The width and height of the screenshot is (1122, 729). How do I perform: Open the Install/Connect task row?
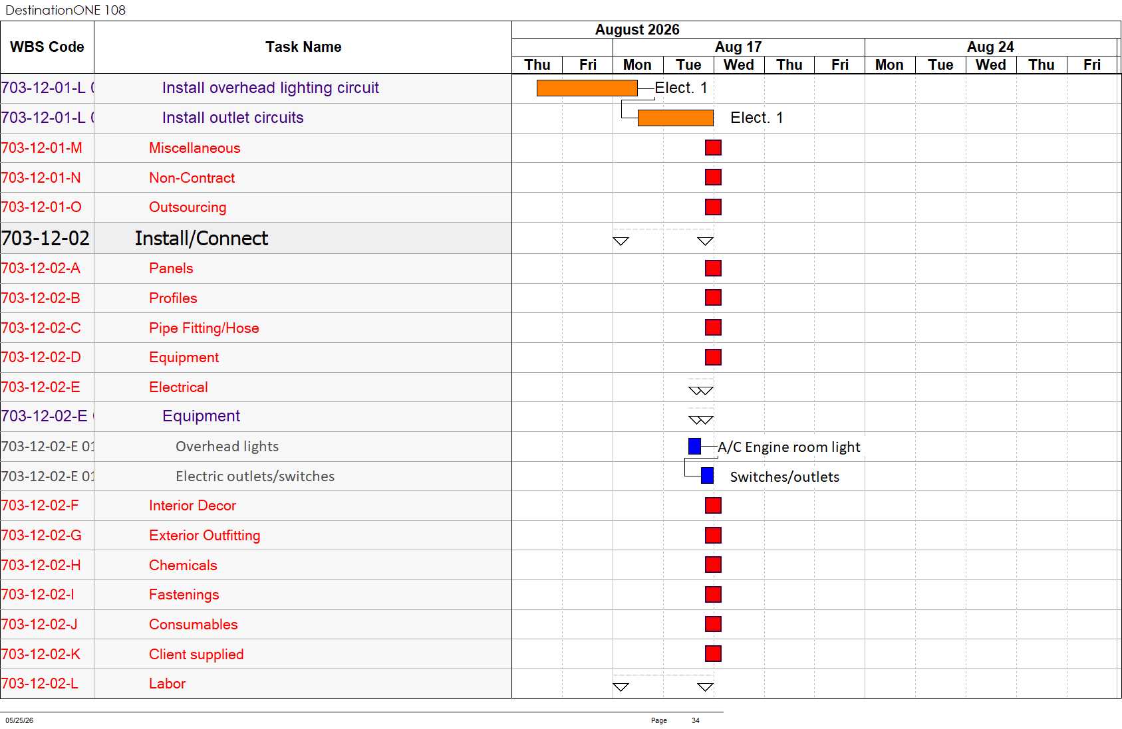coord(256,238)
